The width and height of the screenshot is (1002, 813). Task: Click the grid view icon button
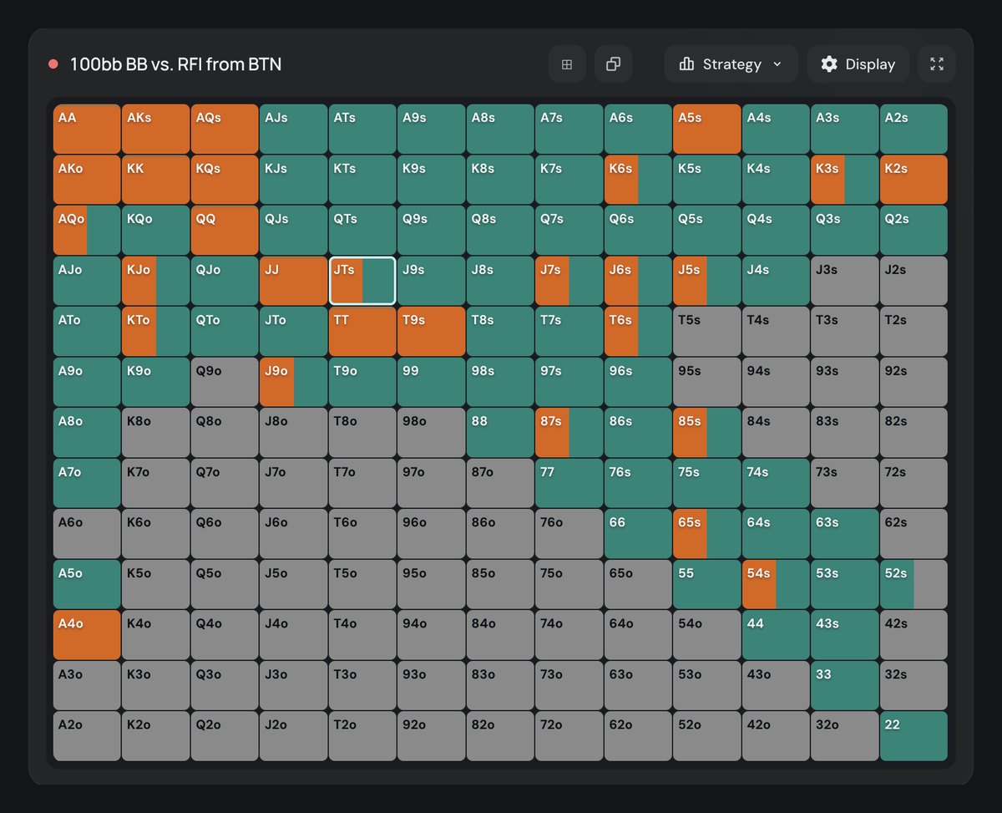[x=567, y=64]
